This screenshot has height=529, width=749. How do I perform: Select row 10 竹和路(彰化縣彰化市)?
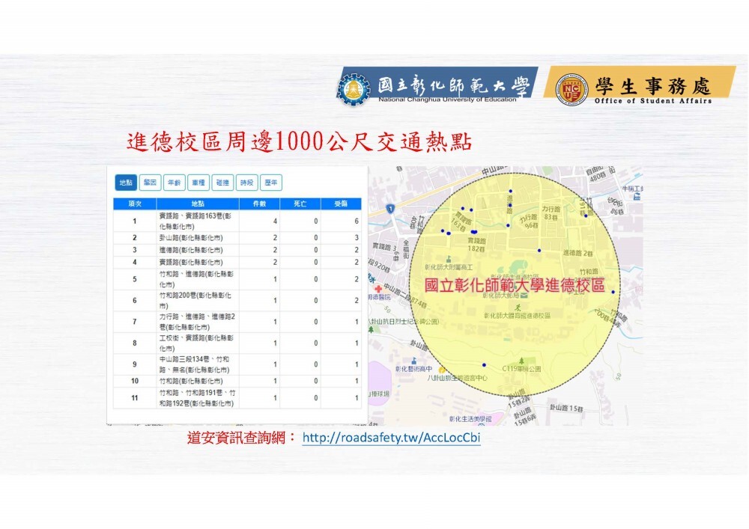237,381
